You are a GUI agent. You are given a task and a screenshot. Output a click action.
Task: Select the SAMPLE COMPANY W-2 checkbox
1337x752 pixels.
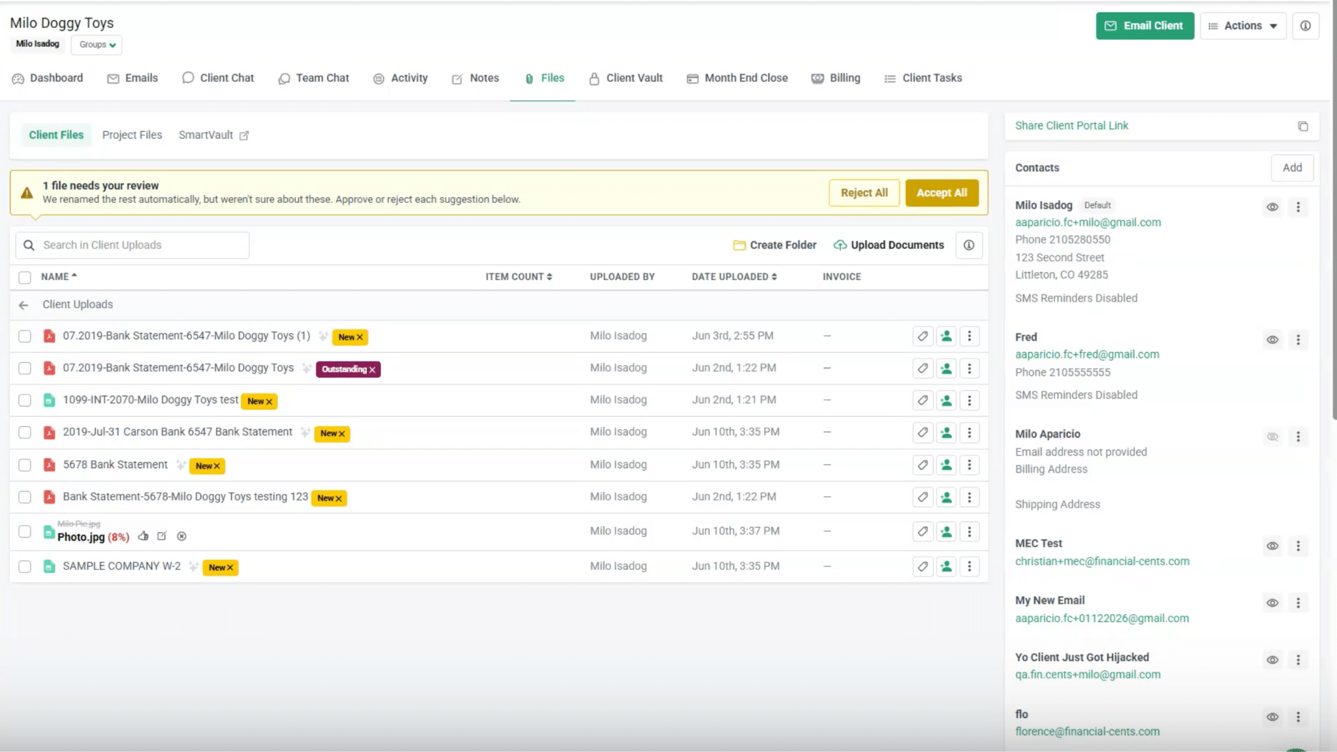25,567
